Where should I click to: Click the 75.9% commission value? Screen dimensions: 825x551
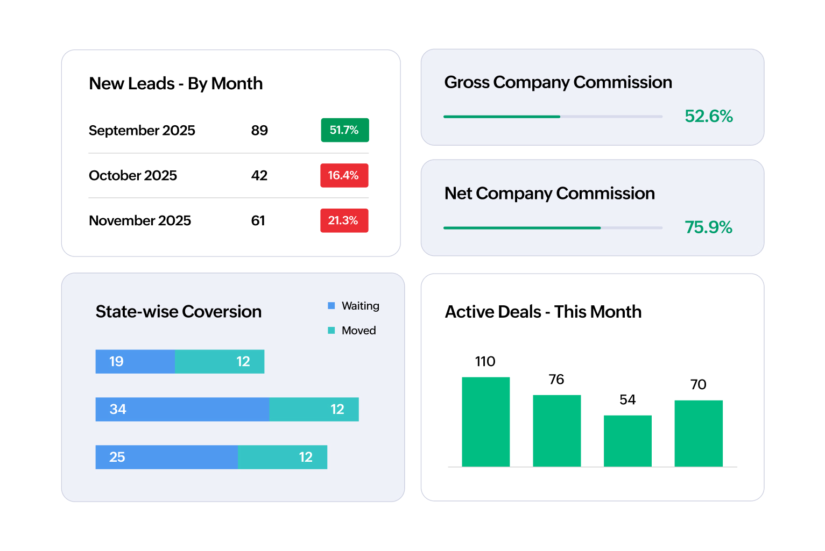pos(709,227)
